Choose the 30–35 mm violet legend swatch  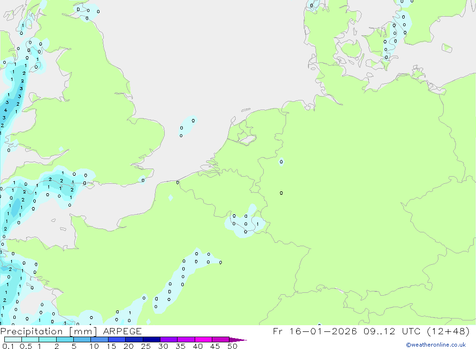point(169,339)
